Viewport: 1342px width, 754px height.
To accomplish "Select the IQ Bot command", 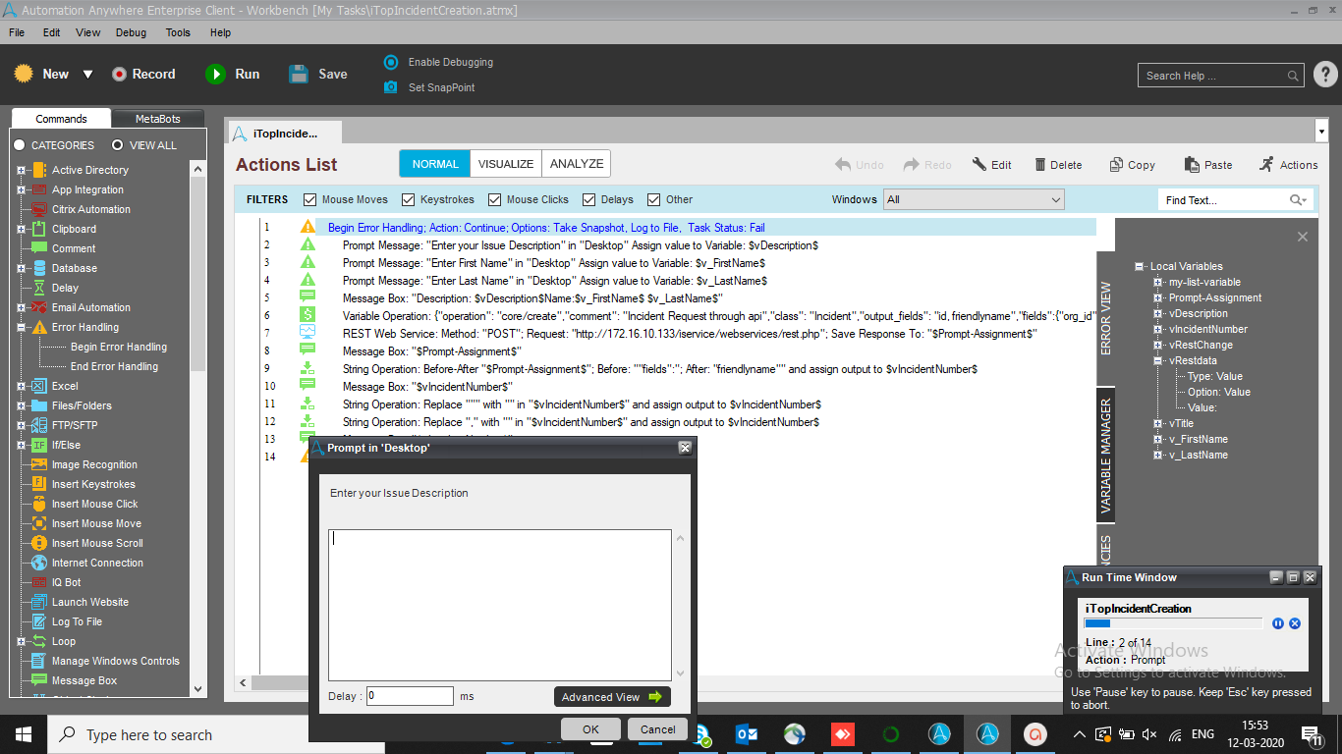I will (x=66, y=582).
